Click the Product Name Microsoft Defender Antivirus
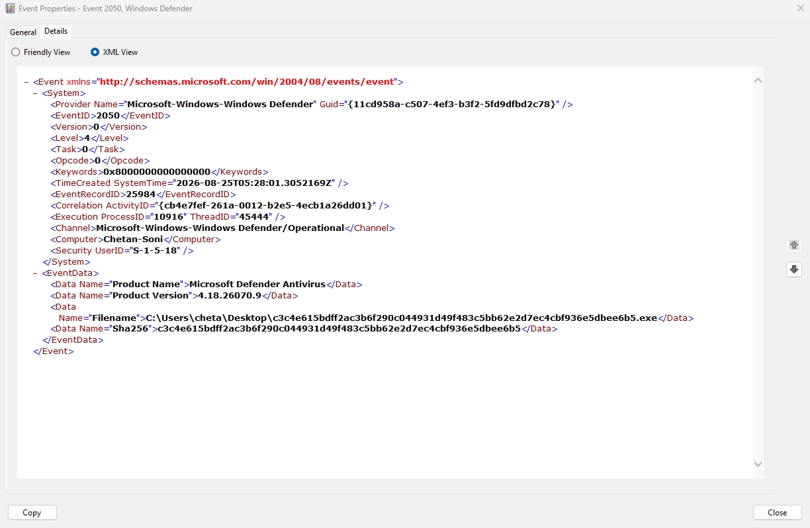The width and height of the screenshot is (810, 528). 257,285
